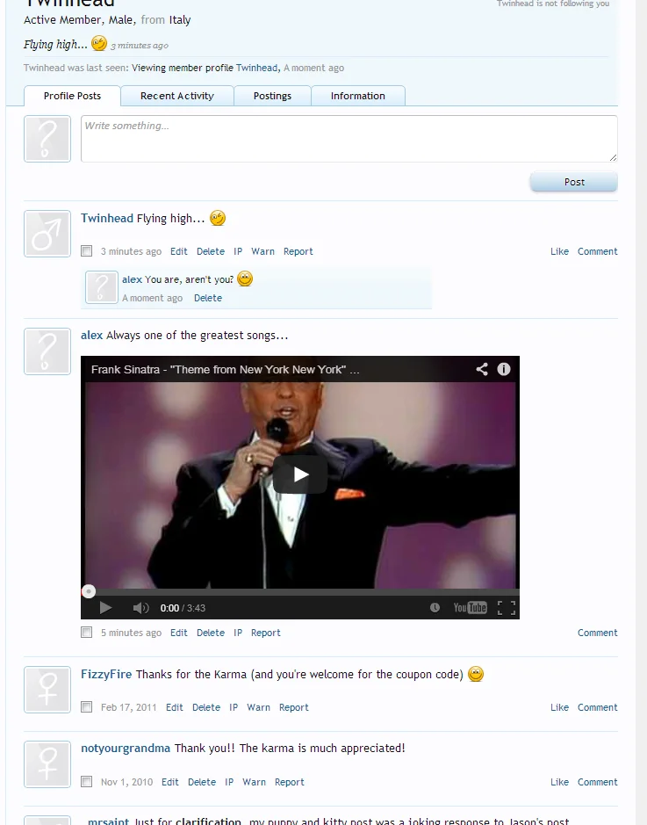
Task: Open mrsaint's profile link
Action: tap(108, 821)
